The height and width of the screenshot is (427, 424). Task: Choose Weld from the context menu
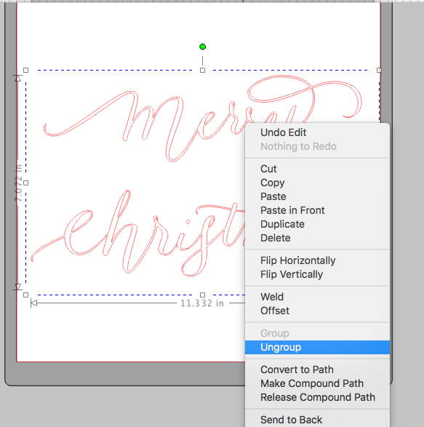point(317,297)
